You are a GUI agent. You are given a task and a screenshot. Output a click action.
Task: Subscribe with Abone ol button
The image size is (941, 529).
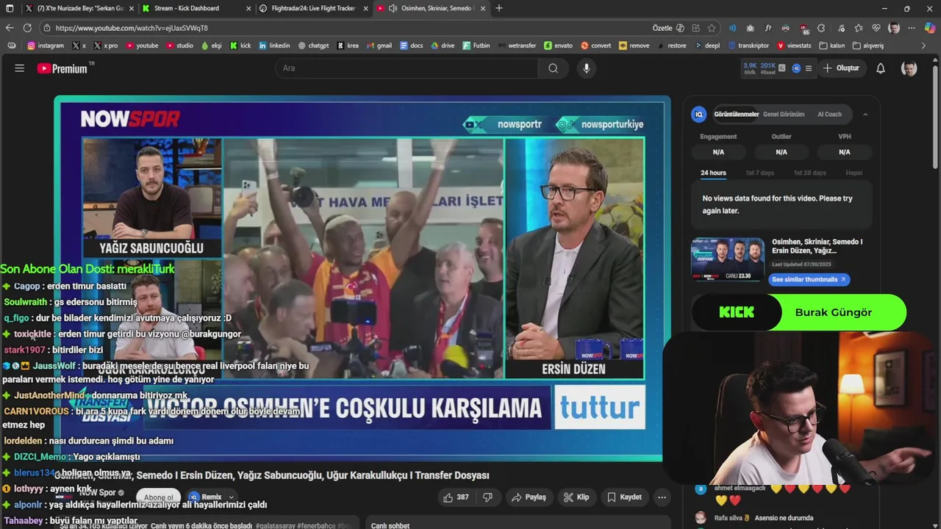tap(159, 497)
